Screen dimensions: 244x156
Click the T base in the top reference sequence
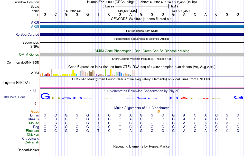pos(98,14)
